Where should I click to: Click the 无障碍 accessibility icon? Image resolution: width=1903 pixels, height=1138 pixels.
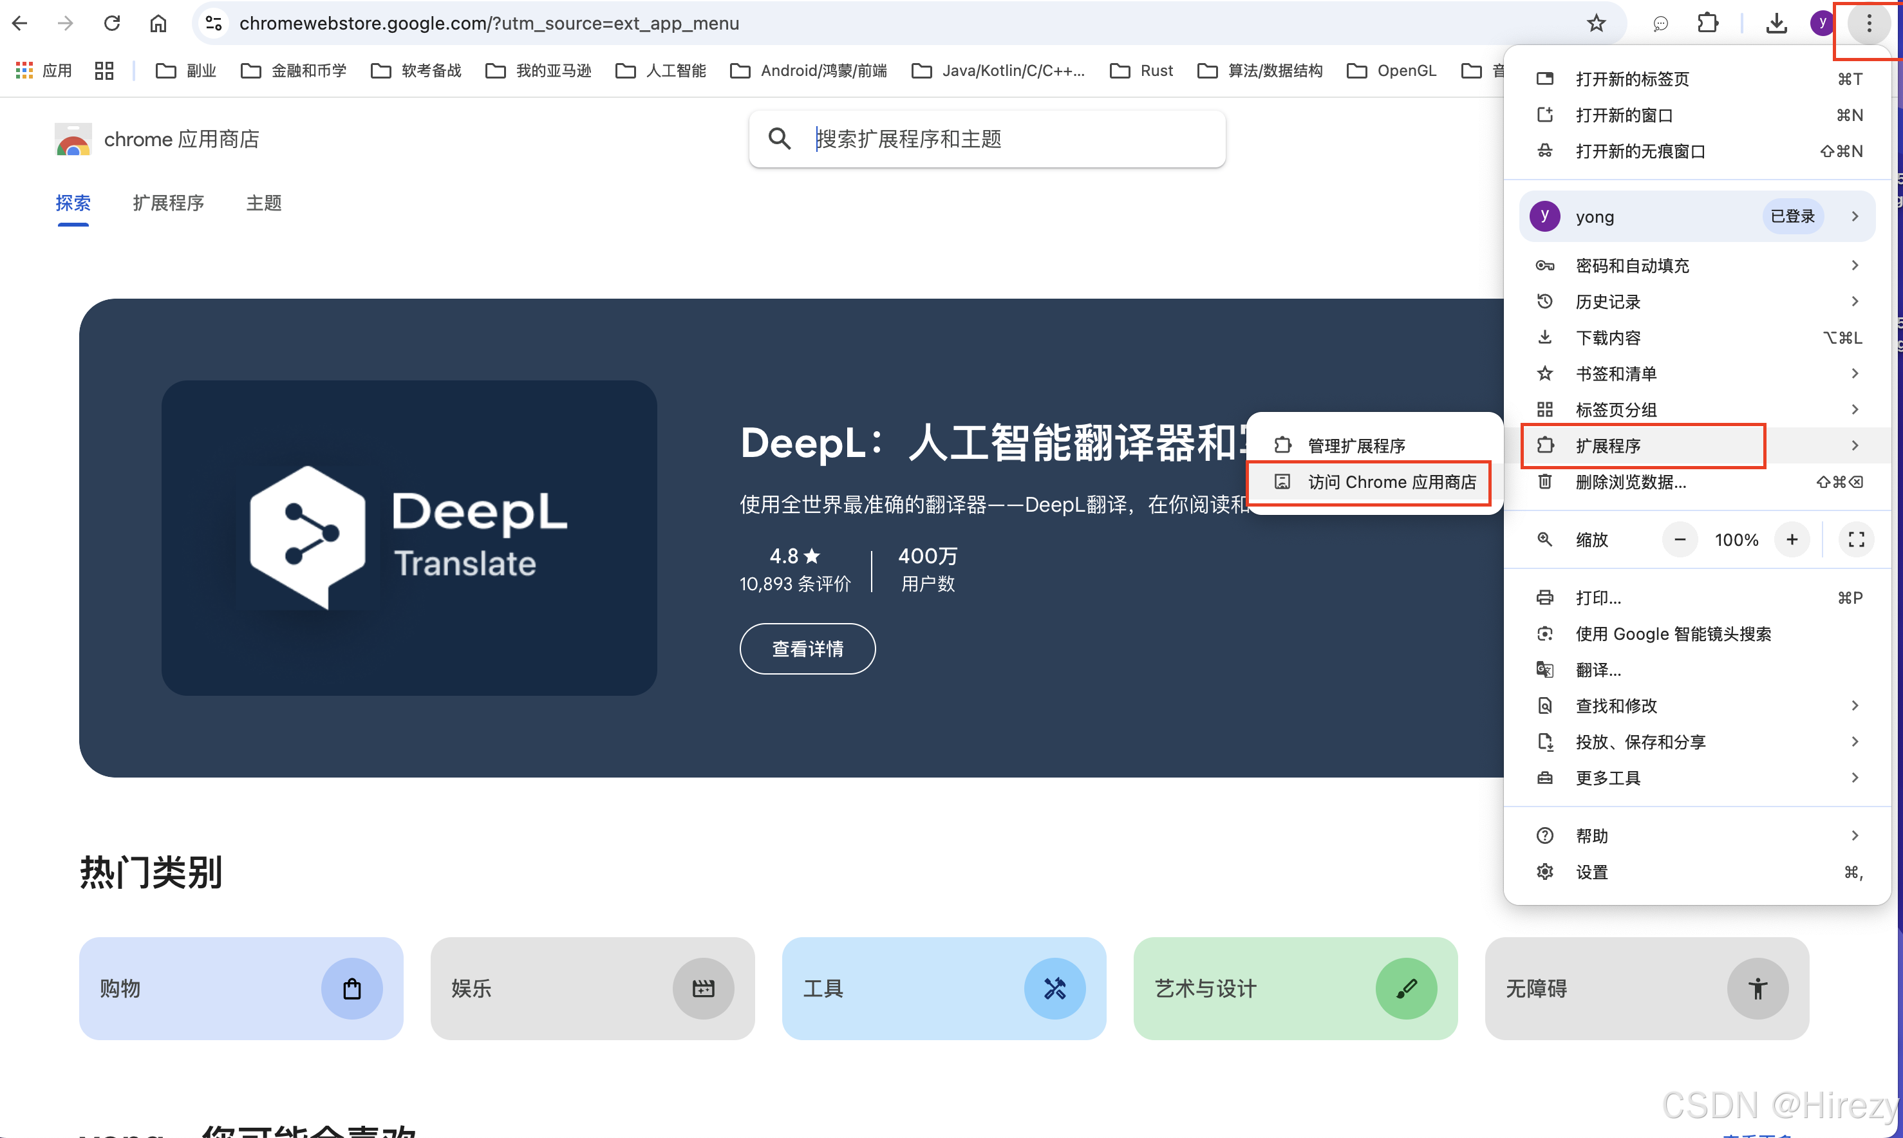point(1758,989)
